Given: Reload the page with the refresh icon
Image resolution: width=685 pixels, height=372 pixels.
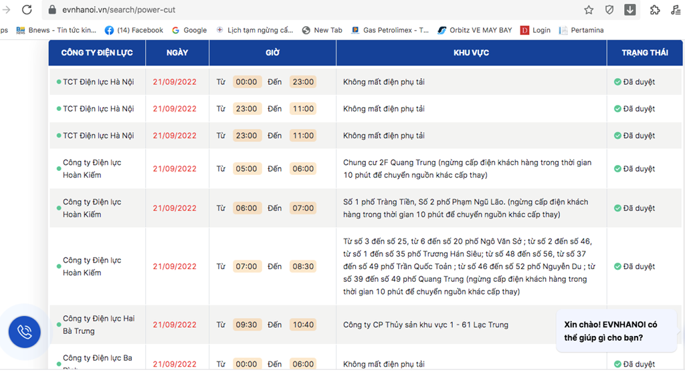Looking at the screenshot, I should click(x=27, y=9).
